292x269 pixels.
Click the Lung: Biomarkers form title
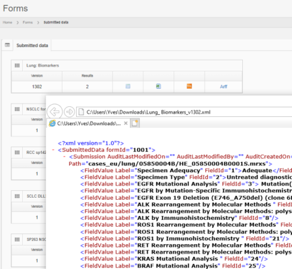[42, 65]
